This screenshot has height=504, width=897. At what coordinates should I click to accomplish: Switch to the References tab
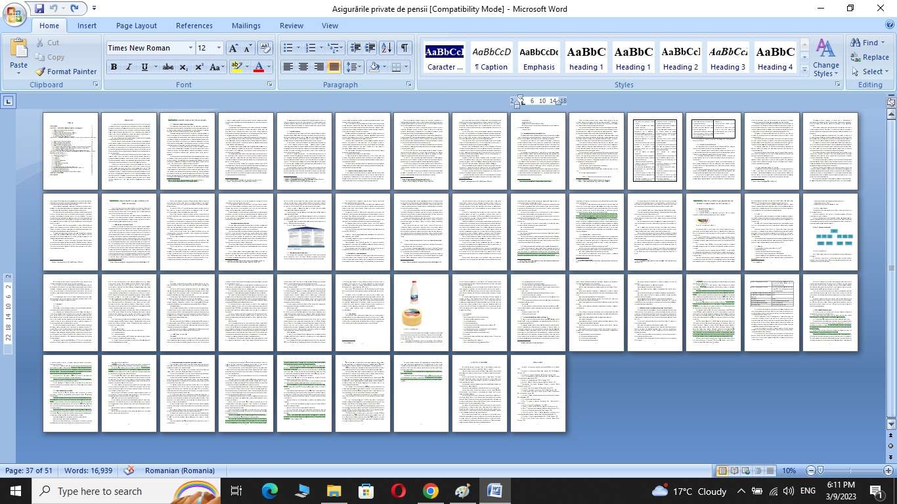click(x=194, y=26)
